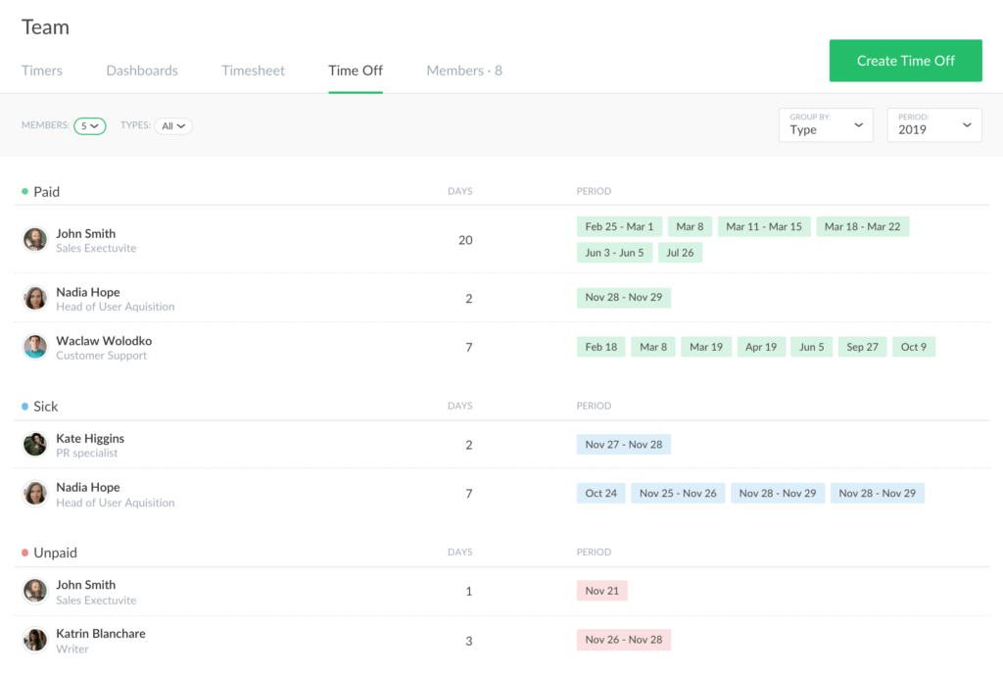Go to the Members tab
Screen dimensions: 1003x673
click(463, 71)
